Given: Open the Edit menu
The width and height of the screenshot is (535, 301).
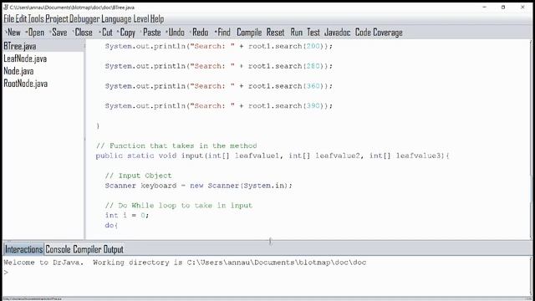Looking at the screenshot, I should tap(21, 18).
